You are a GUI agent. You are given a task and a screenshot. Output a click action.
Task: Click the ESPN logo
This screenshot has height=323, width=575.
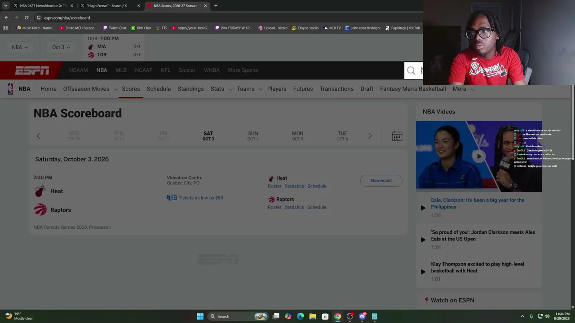coord(32,70)
